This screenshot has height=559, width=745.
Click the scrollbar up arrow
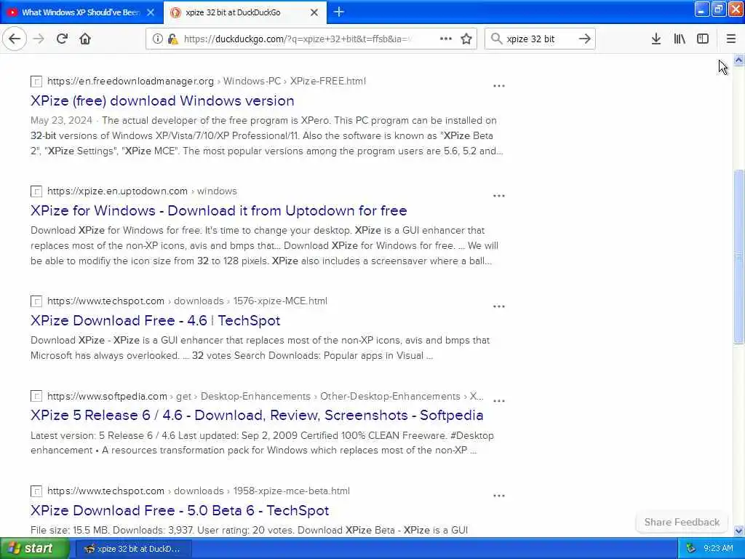point(738,60)
